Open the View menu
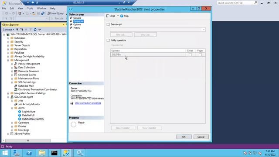 (20, 8)
